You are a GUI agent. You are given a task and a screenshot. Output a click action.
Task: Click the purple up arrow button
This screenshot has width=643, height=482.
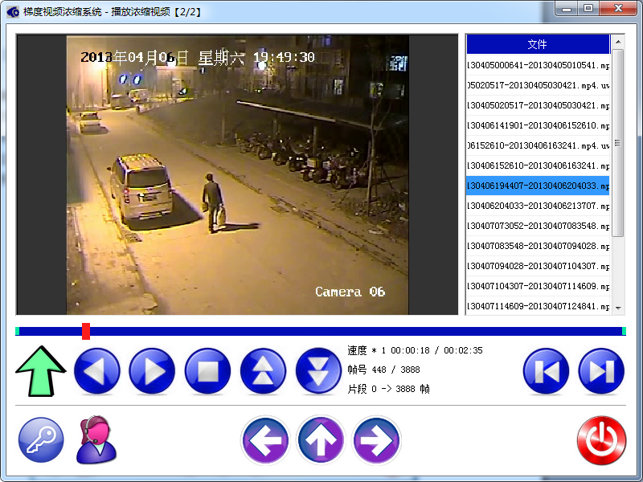(321, 440)
